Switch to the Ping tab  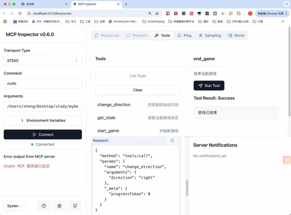(184, 35)
